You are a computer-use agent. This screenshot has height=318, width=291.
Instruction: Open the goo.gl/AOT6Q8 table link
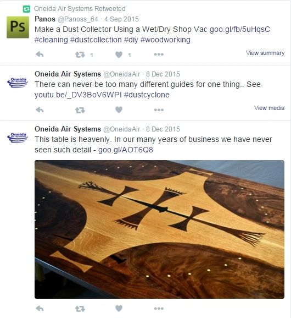tap(126, 150)
